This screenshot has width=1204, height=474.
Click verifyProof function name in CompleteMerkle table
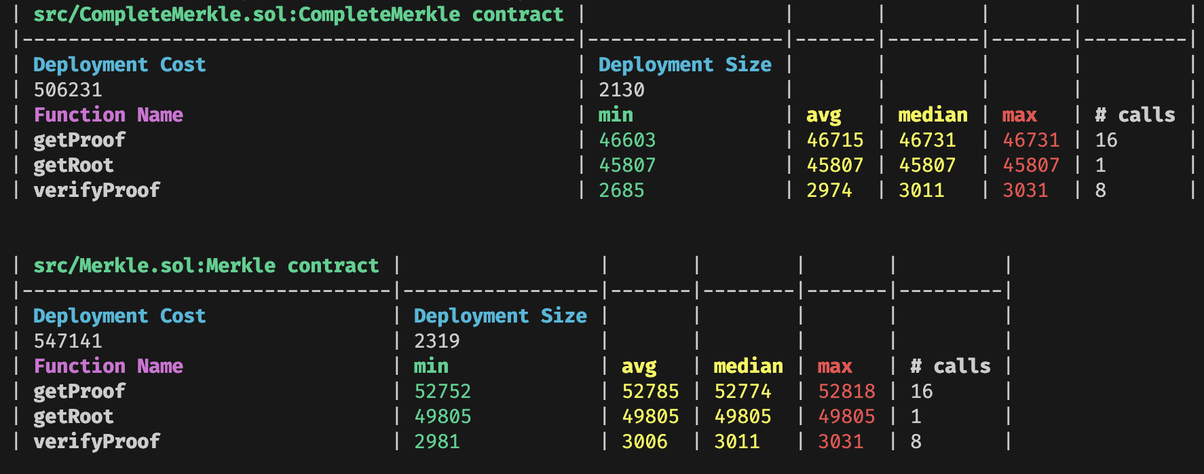click(97, 190)
